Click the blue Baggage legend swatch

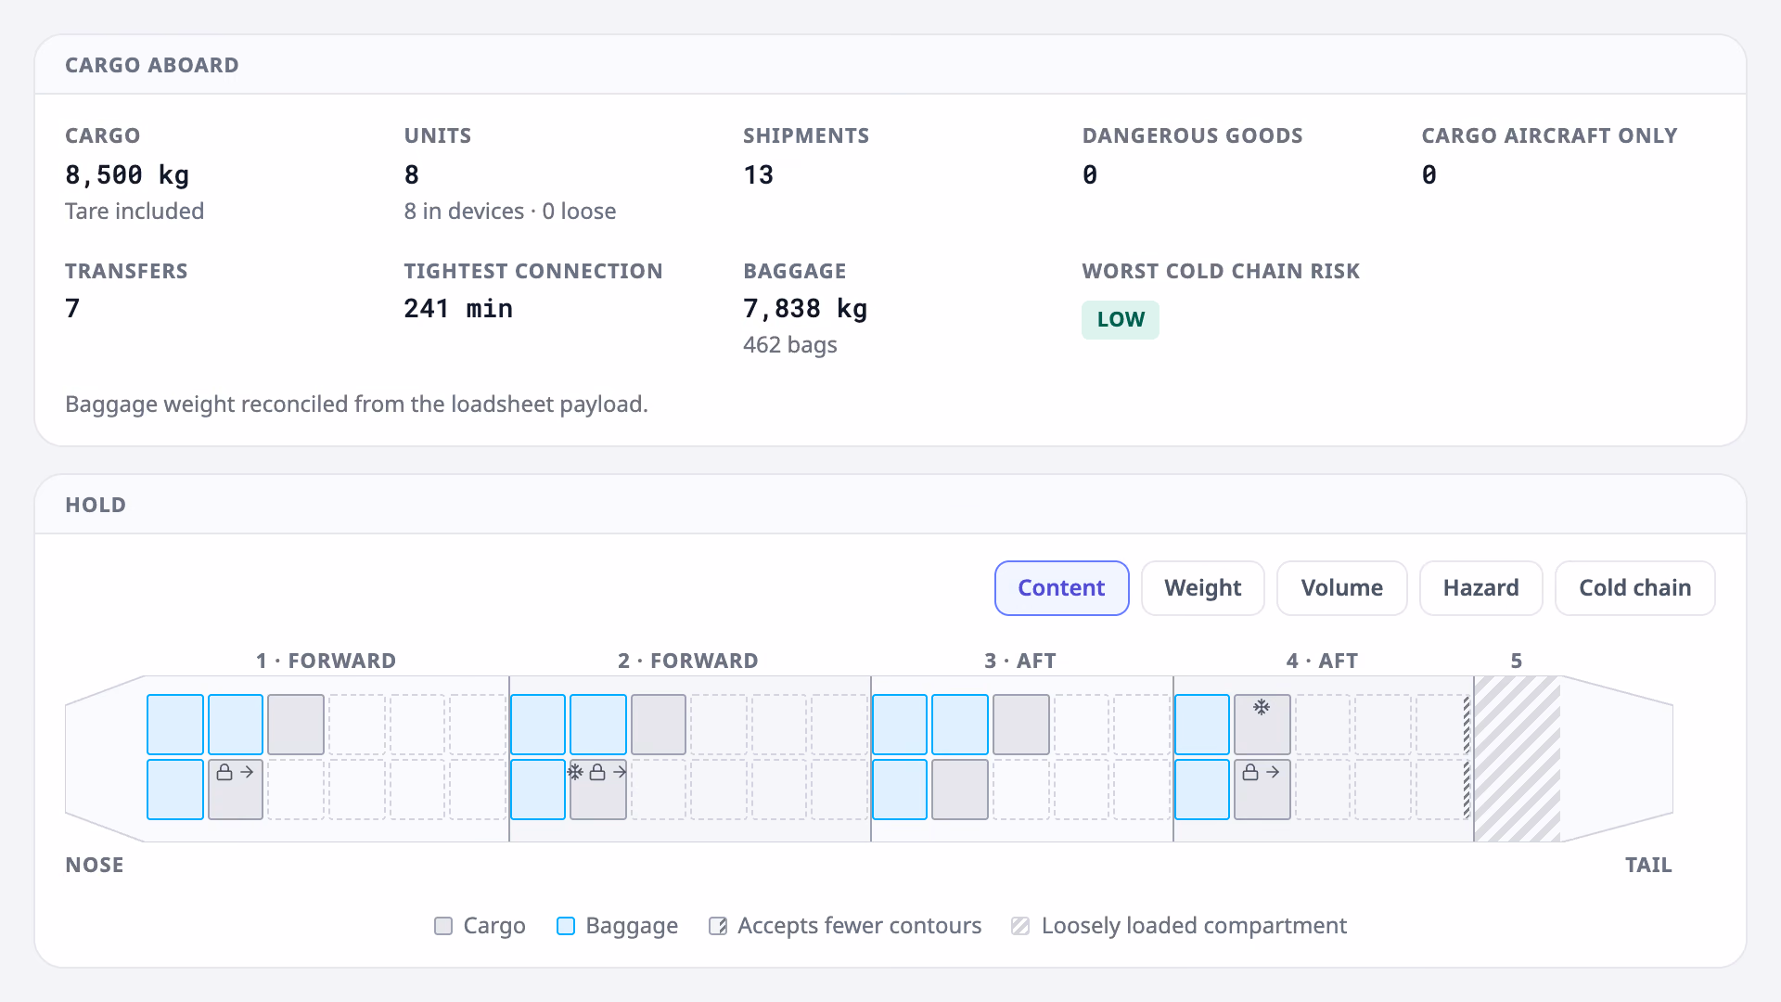point(566,926)
